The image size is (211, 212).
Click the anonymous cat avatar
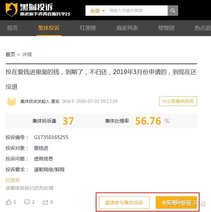(12, 101)
